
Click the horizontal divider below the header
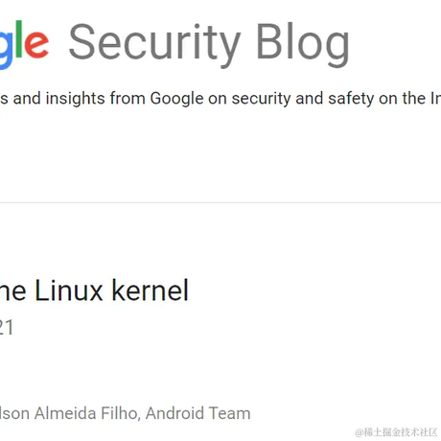point(220,202)
